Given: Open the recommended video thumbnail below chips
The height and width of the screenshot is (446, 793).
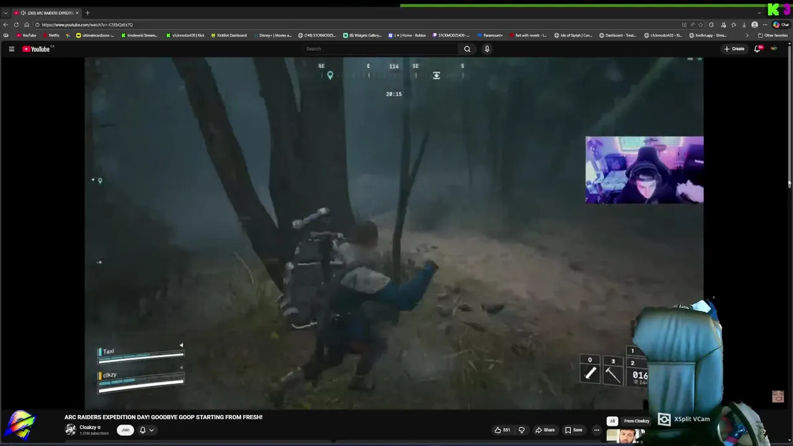Looking at the screenshot, I should click(626, 435).
